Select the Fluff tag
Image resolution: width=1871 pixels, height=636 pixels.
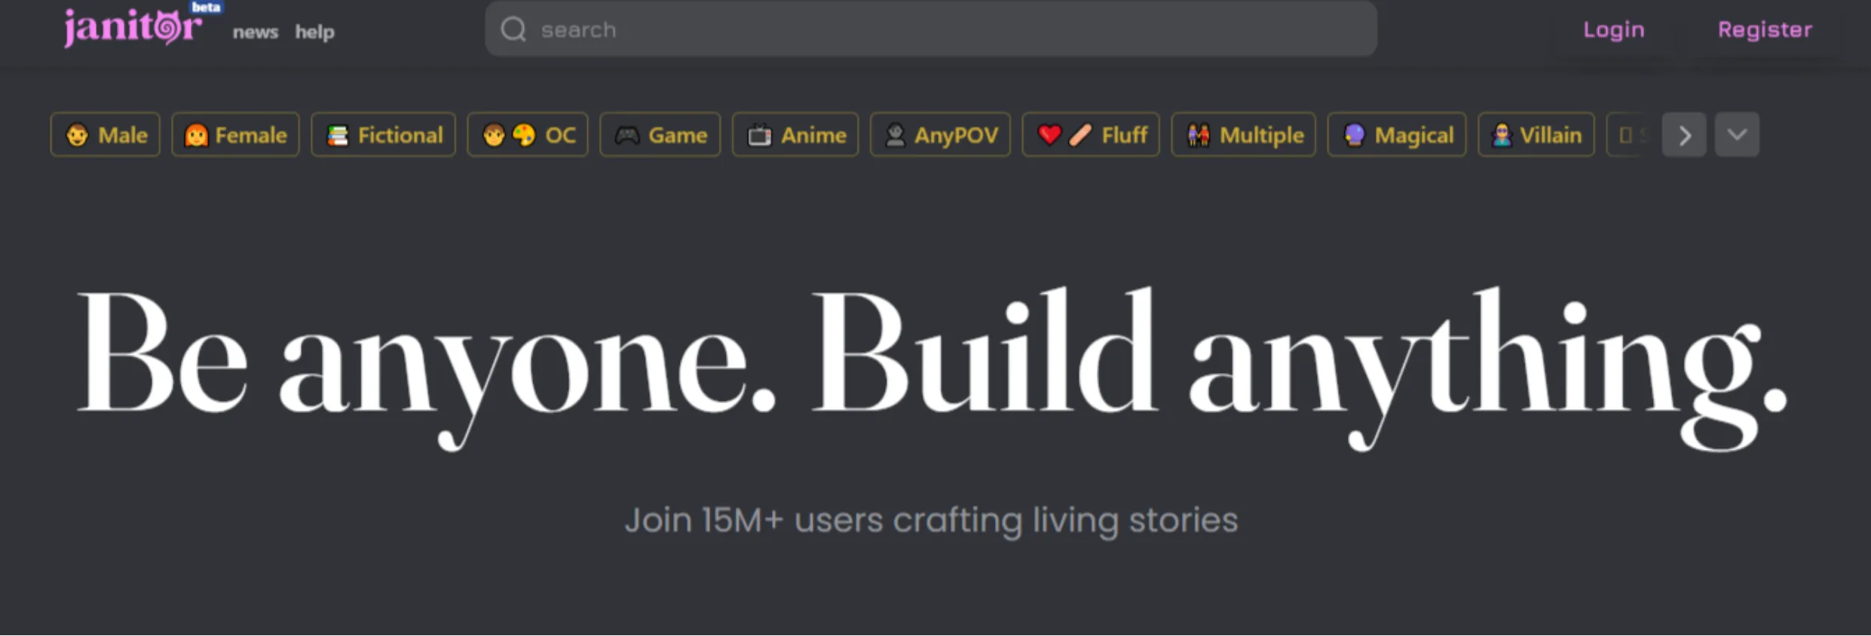(x=1091, y=135)
